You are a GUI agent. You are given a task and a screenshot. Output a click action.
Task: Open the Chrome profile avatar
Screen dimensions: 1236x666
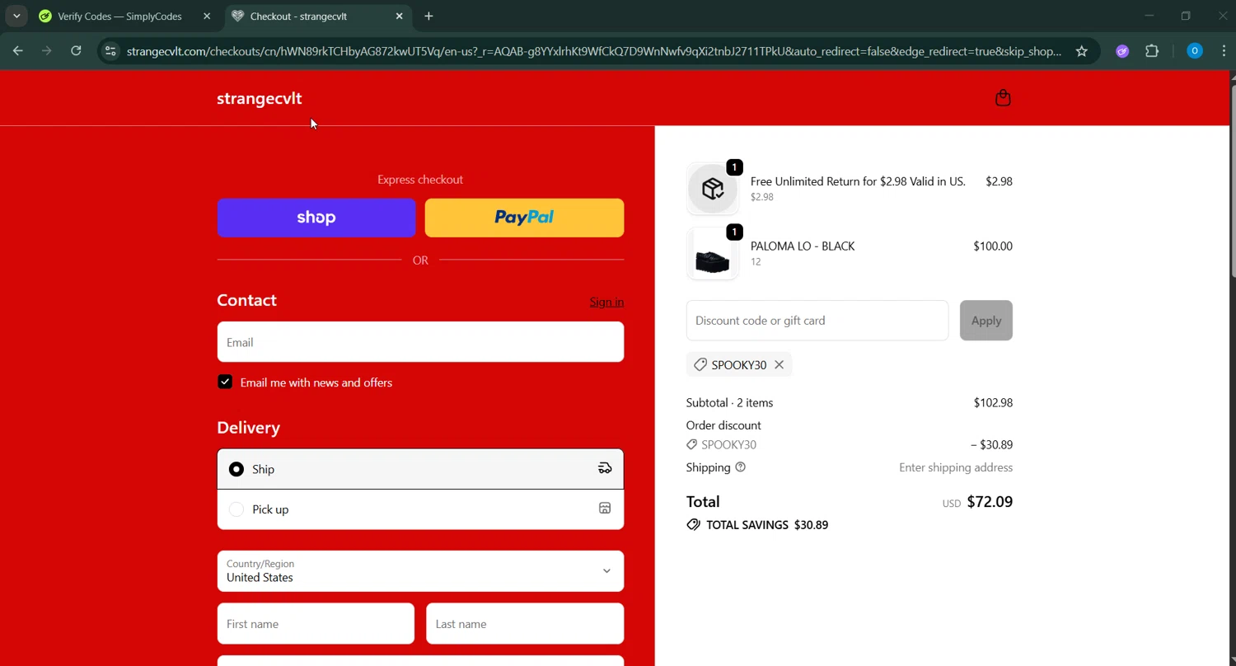(x=1194, y=51)
